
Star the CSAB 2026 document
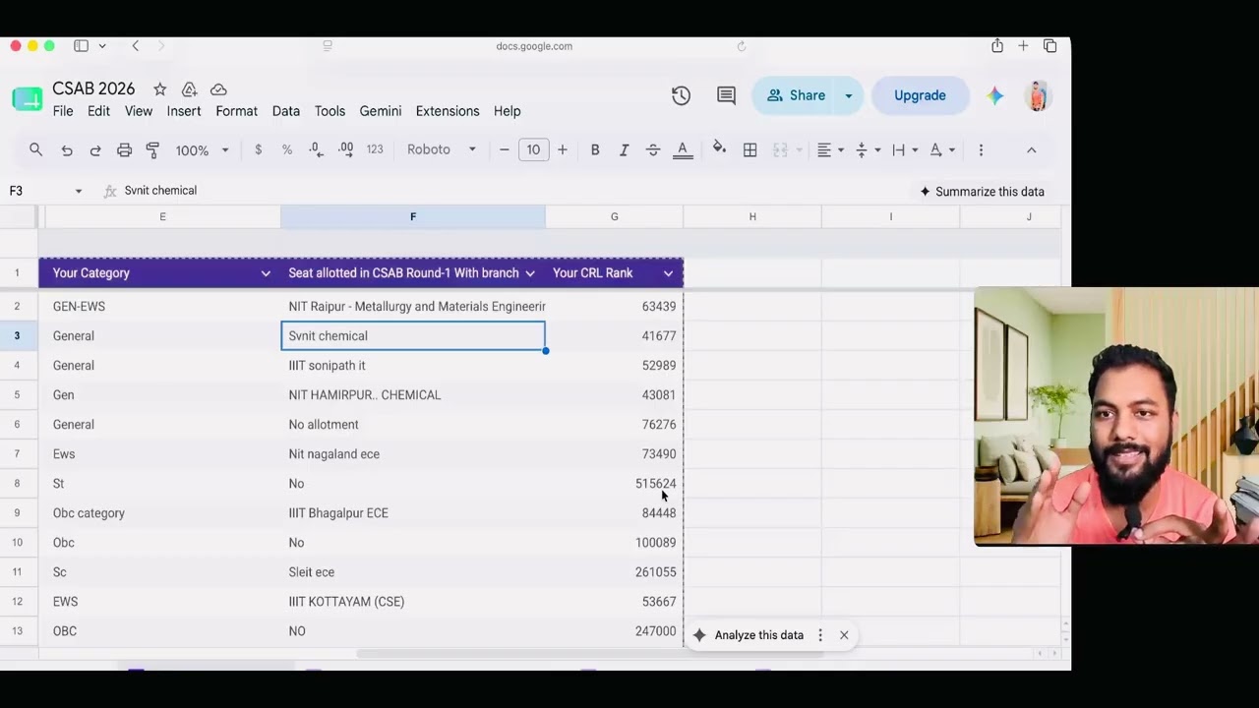pyautogui.click(x=160, y=89)
